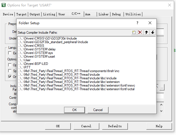Toggle the 'Sp' checkbox
The image size is (176, 135).
click(x=10, y=71)
